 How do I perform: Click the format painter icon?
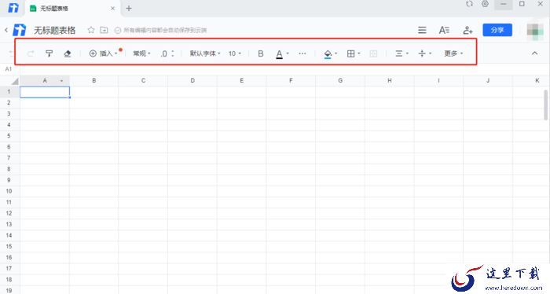(49, 53)
